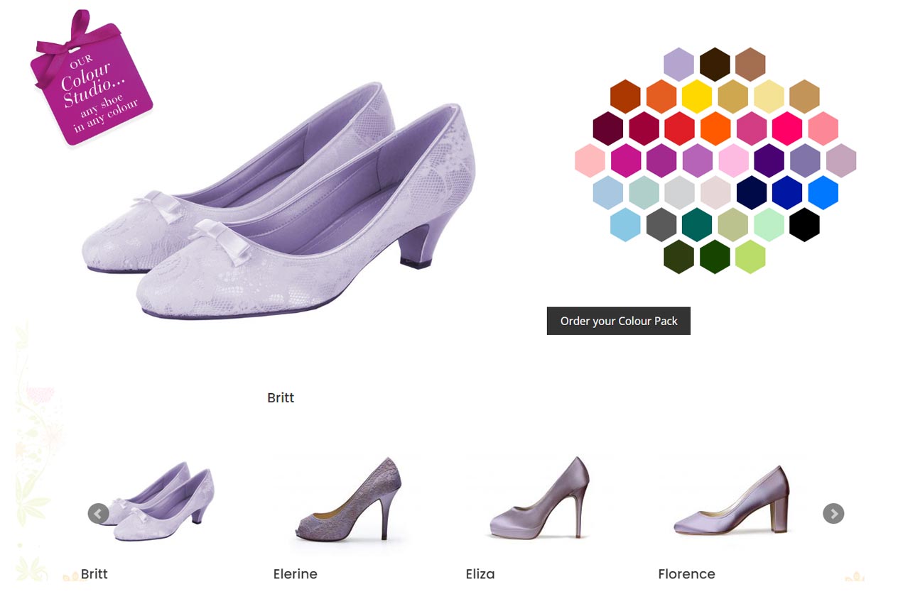This screenshot has width=898, height=616.
Task: Select the Elerine peep-toe shoe thumbnail
Action: (349, 499)
